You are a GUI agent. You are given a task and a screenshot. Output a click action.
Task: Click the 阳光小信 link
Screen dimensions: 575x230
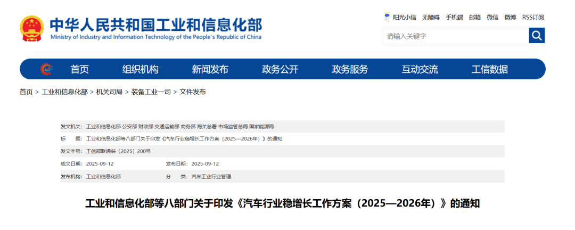pos(405,17)
